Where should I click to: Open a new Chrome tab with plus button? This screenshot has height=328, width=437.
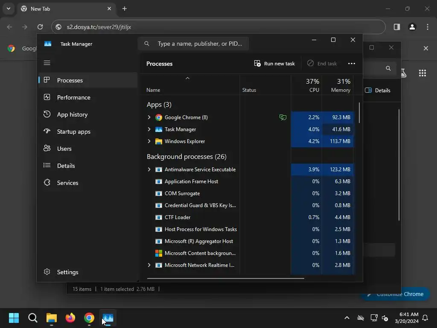(125, 9)
